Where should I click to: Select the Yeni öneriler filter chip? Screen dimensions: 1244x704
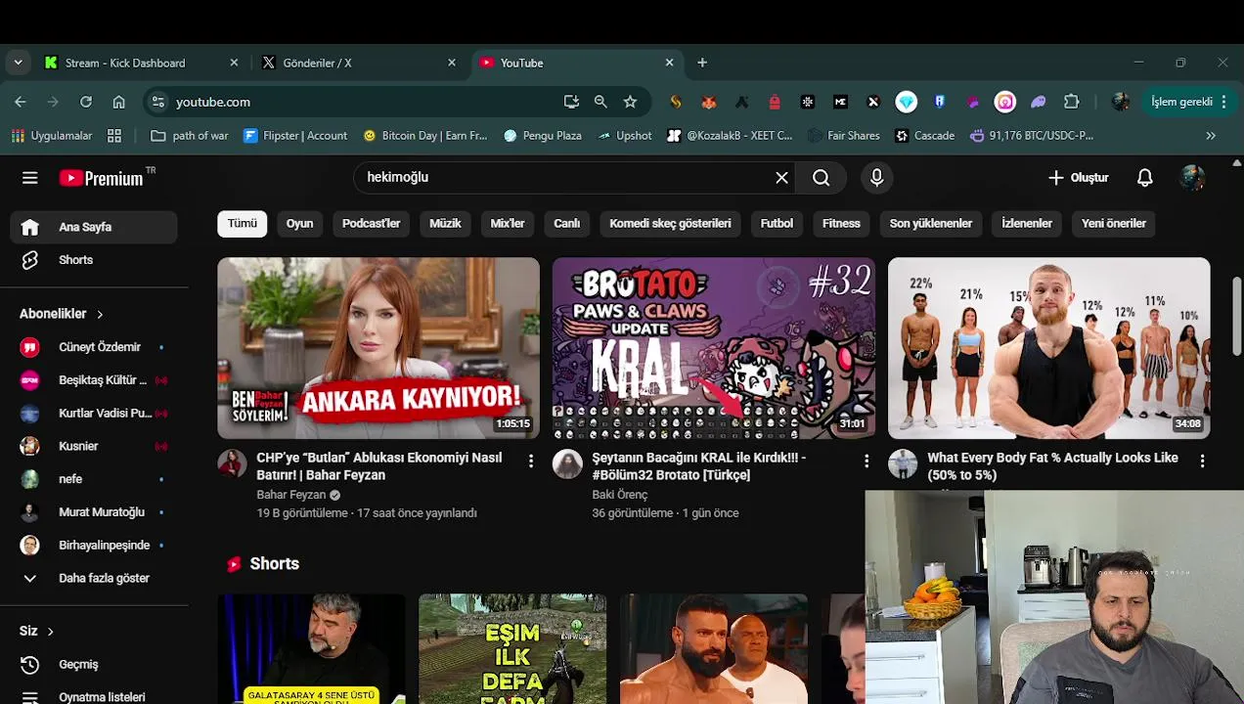point(1113,224)
